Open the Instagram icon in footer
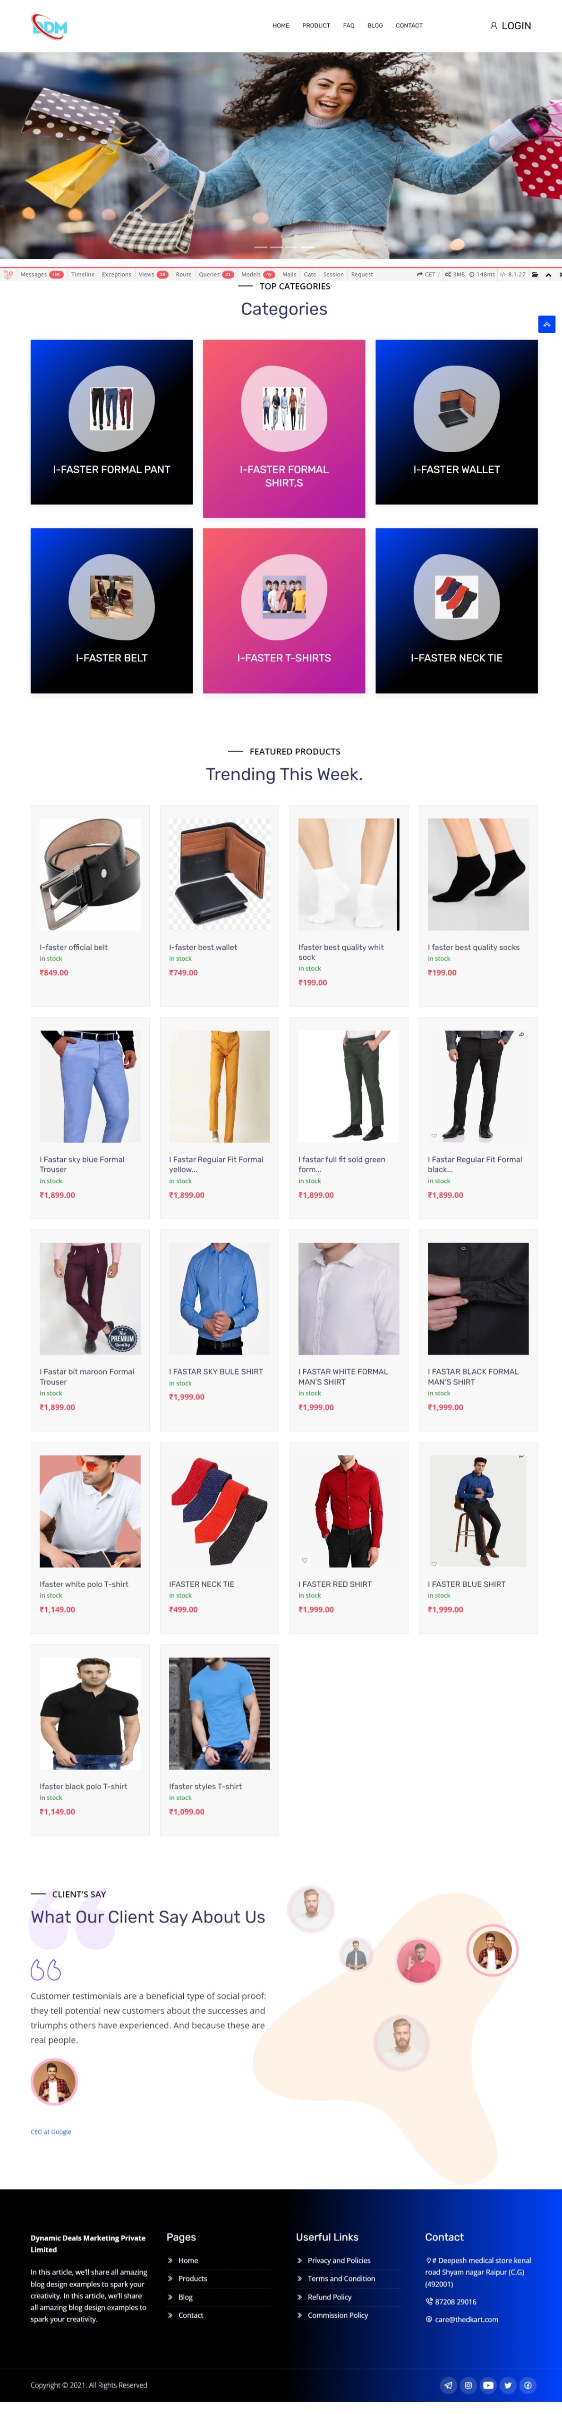This screenshot has height=2414, width=562. pos(468,2385)
